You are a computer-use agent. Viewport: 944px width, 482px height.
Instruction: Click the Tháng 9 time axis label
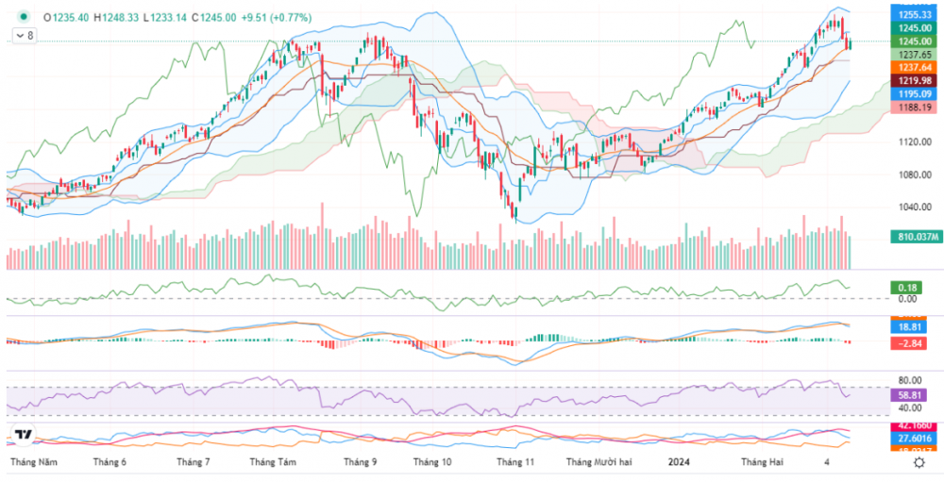pos(361,462)
